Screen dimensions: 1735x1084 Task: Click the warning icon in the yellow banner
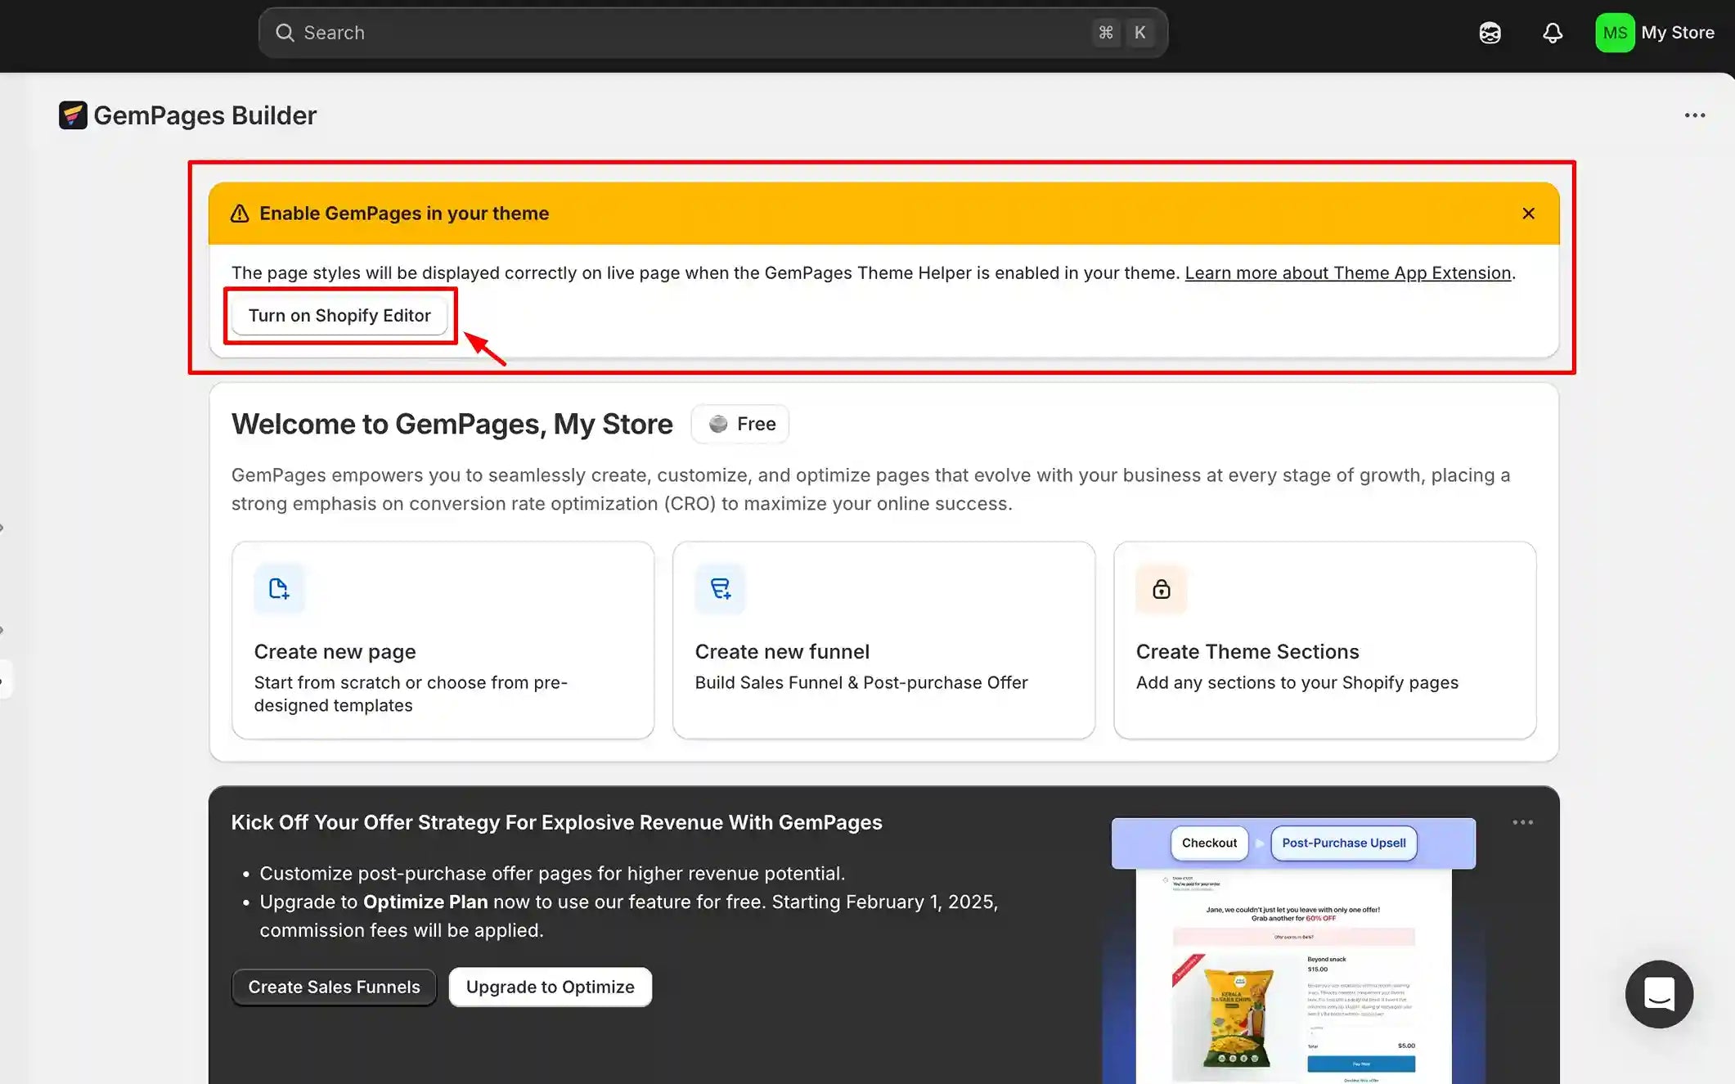coord(239,214)
